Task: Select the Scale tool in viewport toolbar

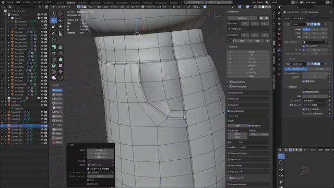Action: (54, 27)
